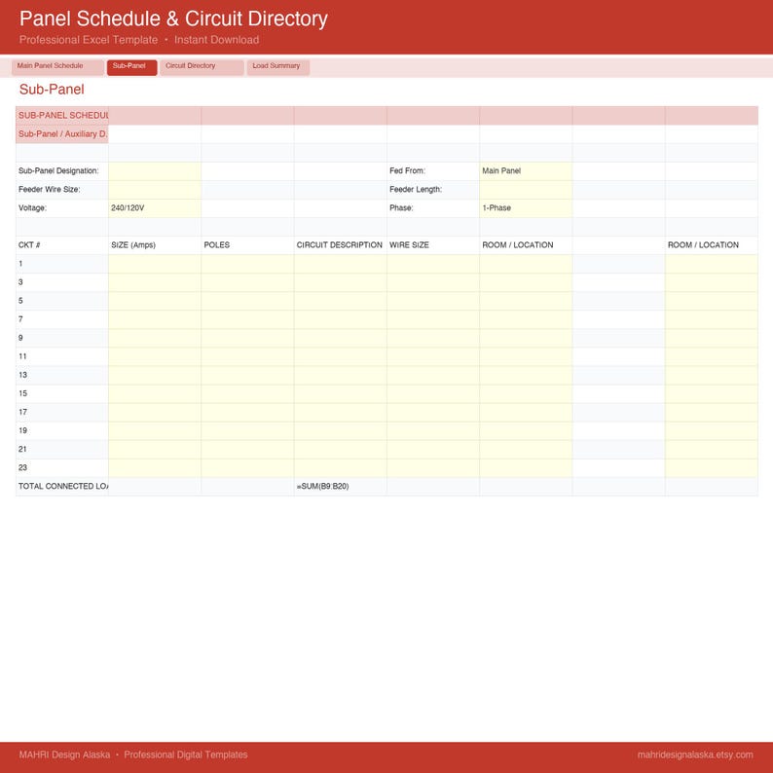Click the Sub-Panel section heading
This screenshot has height=773, width=773.
click(52, 90)
